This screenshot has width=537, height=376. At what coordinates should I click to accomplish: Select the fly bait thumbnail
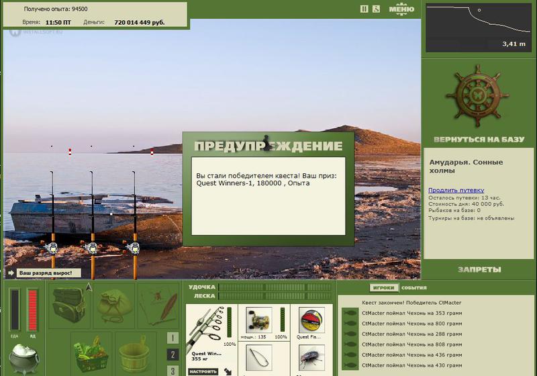(311, 358)
